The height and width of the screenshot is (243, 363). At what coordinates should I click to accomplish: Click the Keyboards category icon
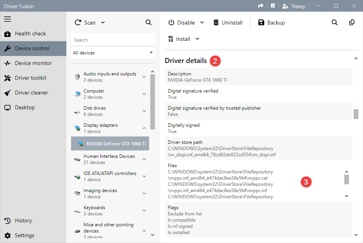coord(77,211)
